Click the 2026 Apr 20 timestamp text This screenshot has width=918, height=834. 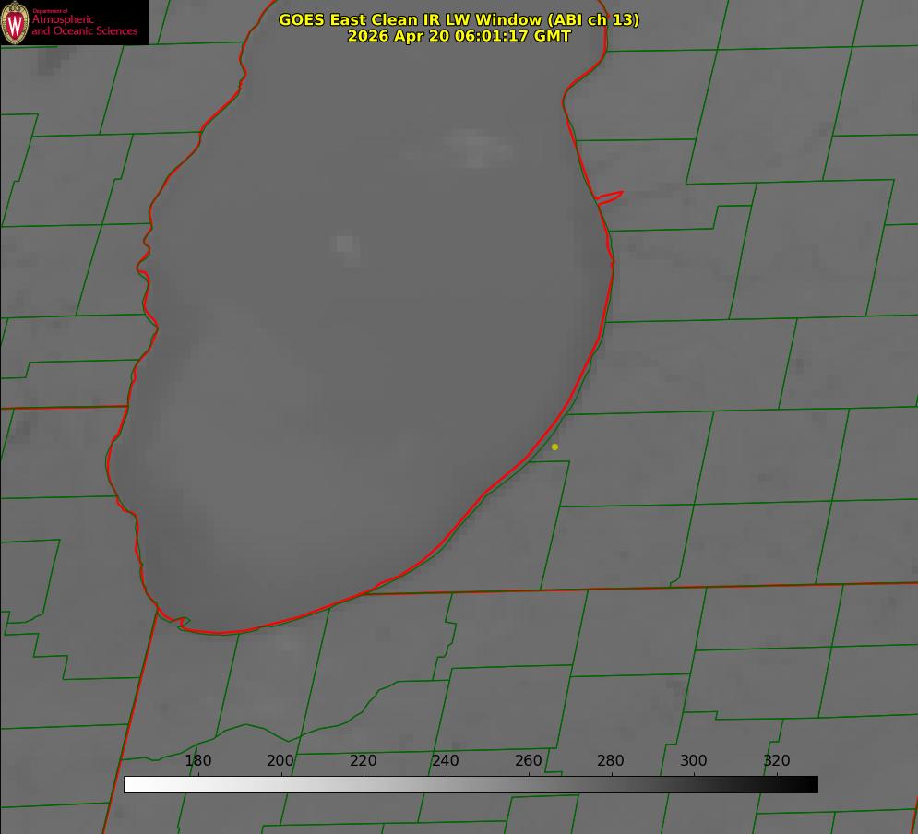click(459, 36)
